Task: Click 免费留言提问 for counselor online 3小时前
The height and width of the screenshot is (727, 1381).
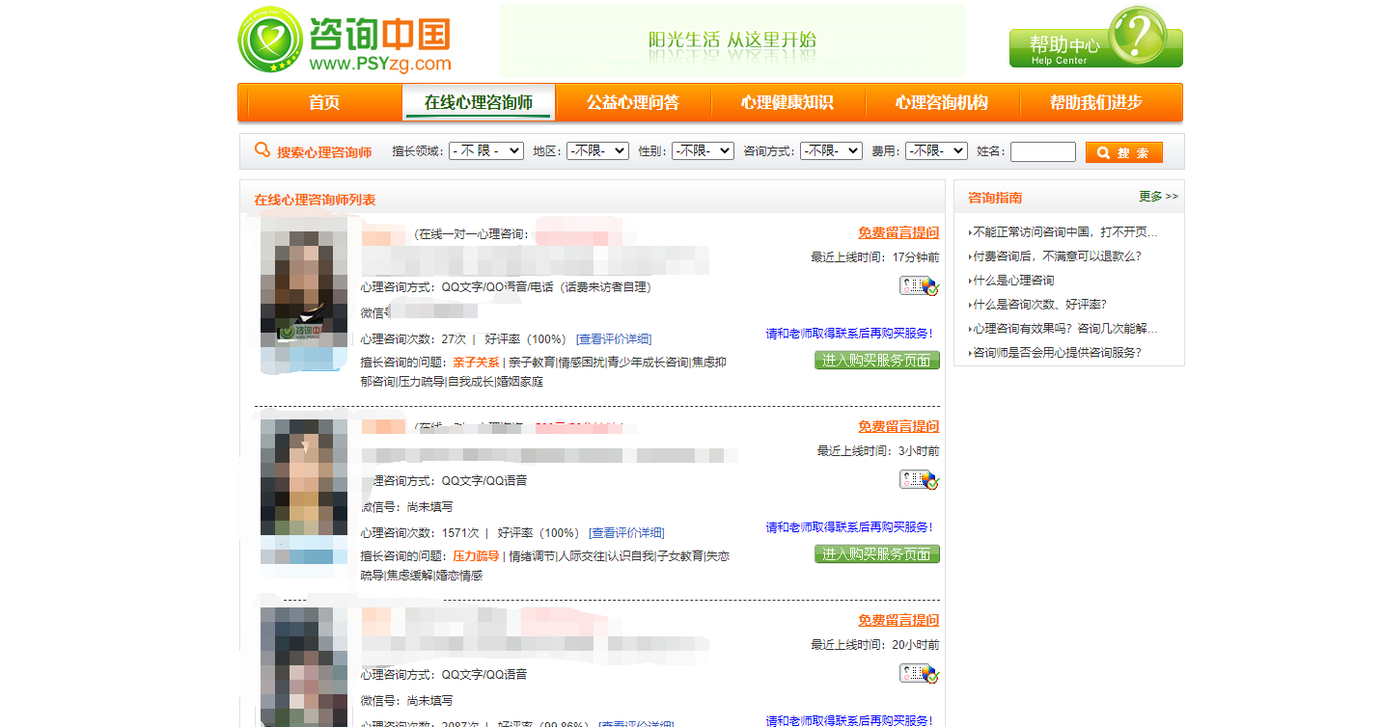Action: [x=898, y=426]
